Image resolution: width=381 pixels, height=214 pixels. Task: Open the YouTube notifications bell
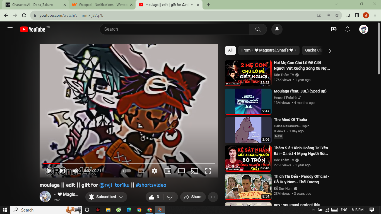pyautogui.click(x=348, y=29)
